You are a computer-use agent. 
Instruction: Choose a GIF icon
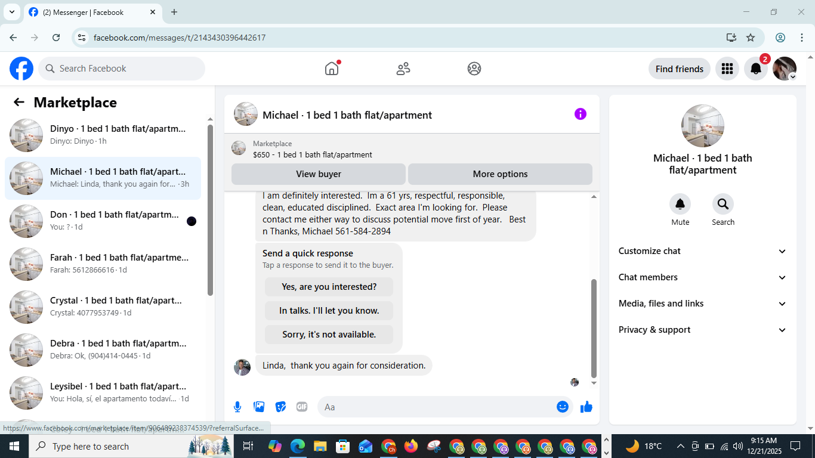point(302,407)
